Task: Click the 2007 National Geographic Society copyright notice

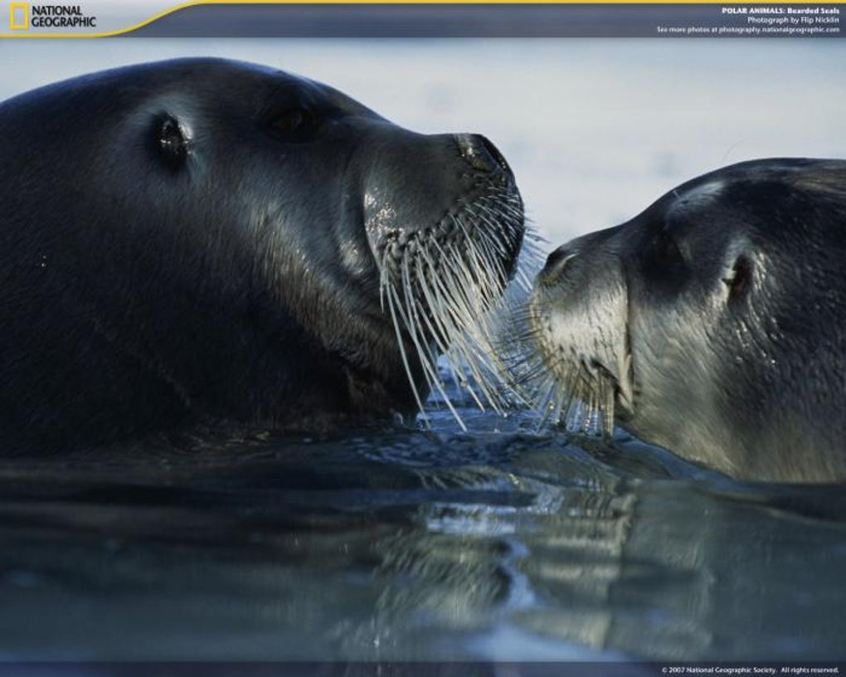Action: pos(751,670)
